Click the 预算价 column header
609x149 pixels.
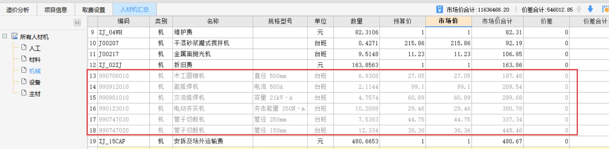pyautogui.click(x=402, y=21)
